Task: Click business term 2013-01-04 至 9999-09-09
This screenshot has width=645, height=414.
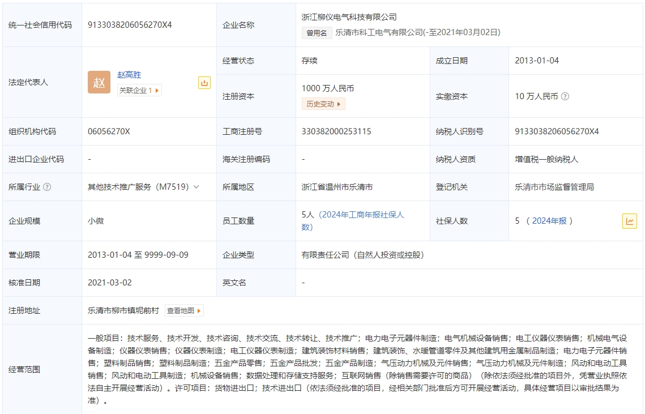Action: point(138,255)
